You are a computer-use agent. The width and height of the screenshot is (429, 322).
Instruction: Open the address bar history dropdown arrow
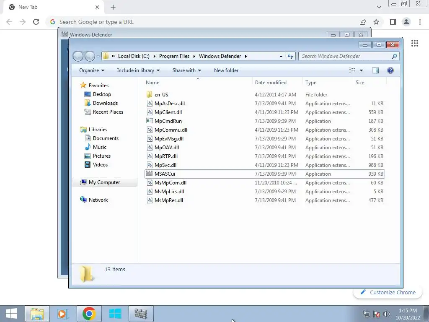[281, 57]
